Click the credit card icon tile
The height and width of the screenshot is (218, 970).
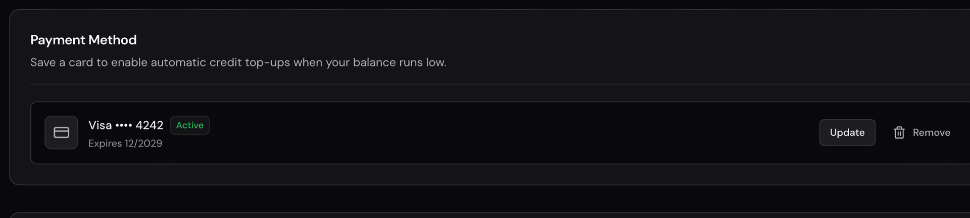(61, 132)
